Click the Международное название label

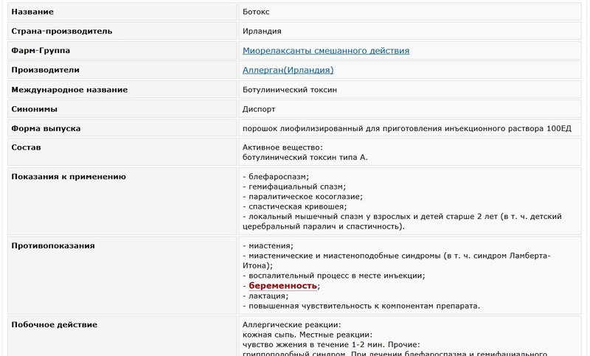(x=69, y=90)
